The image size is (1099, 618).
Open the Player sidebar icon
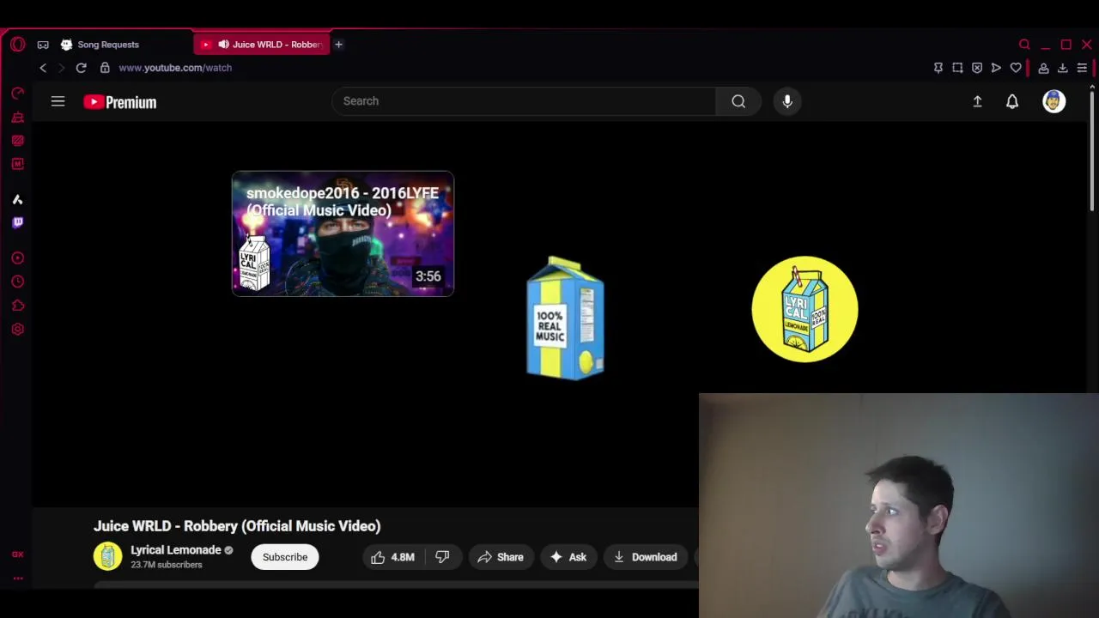click(x=17, y=257)
